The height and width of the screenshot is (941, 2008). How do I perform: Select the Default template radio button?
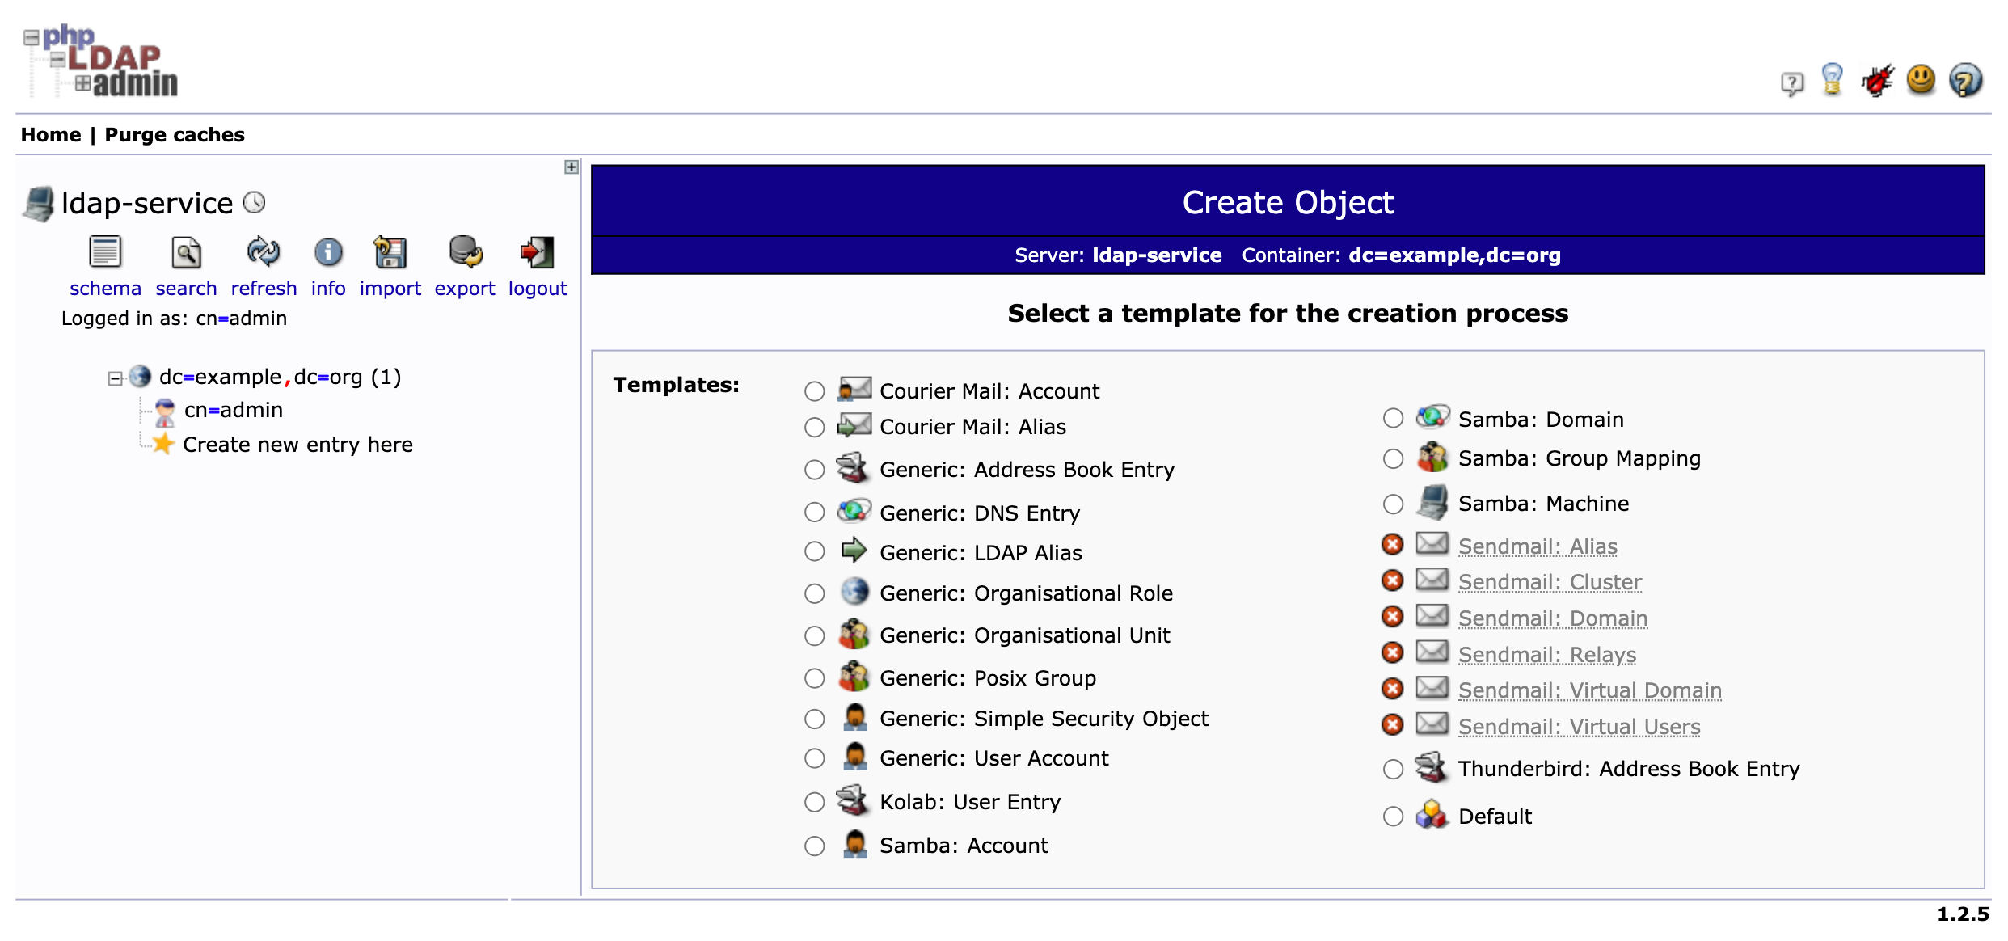point(1393,817)
